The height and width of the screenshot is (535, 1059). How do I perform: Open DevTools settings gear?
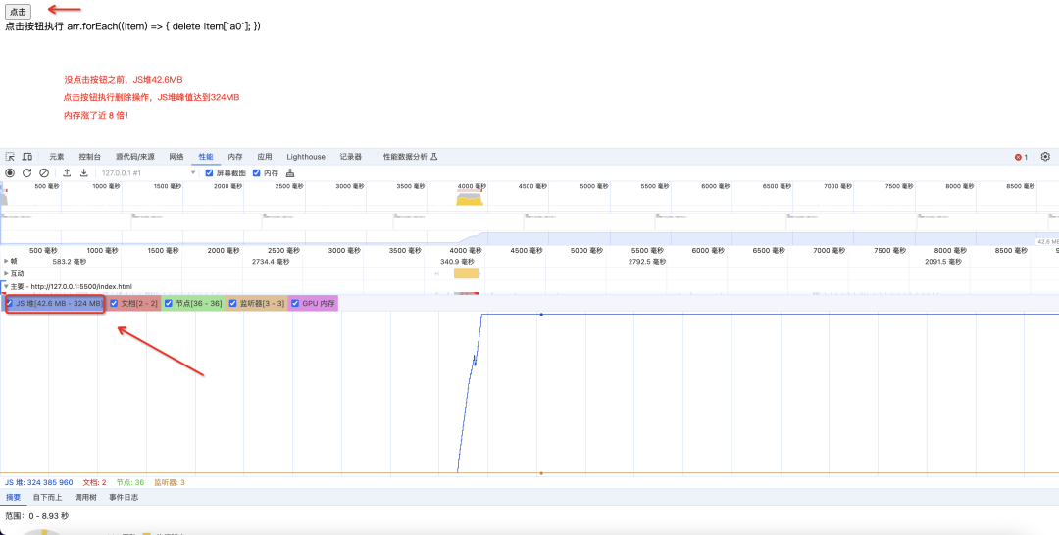coord(1045,157)
